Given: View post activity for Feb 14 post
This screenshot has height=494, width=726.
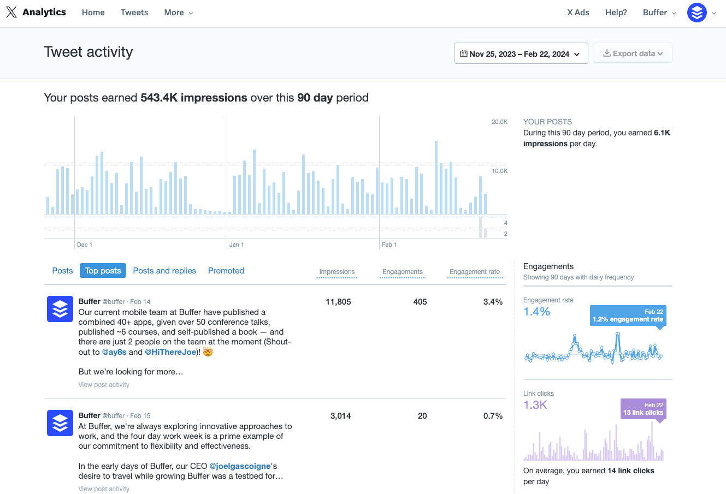Looking at the screenshot, I should tap(104, 385).
